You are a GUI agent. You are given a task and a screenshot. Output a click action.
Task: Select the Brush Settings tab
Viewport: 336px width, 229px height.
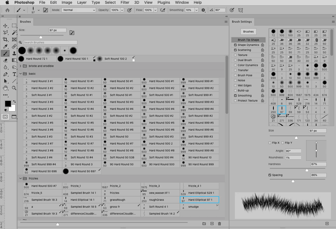[242, 22]
